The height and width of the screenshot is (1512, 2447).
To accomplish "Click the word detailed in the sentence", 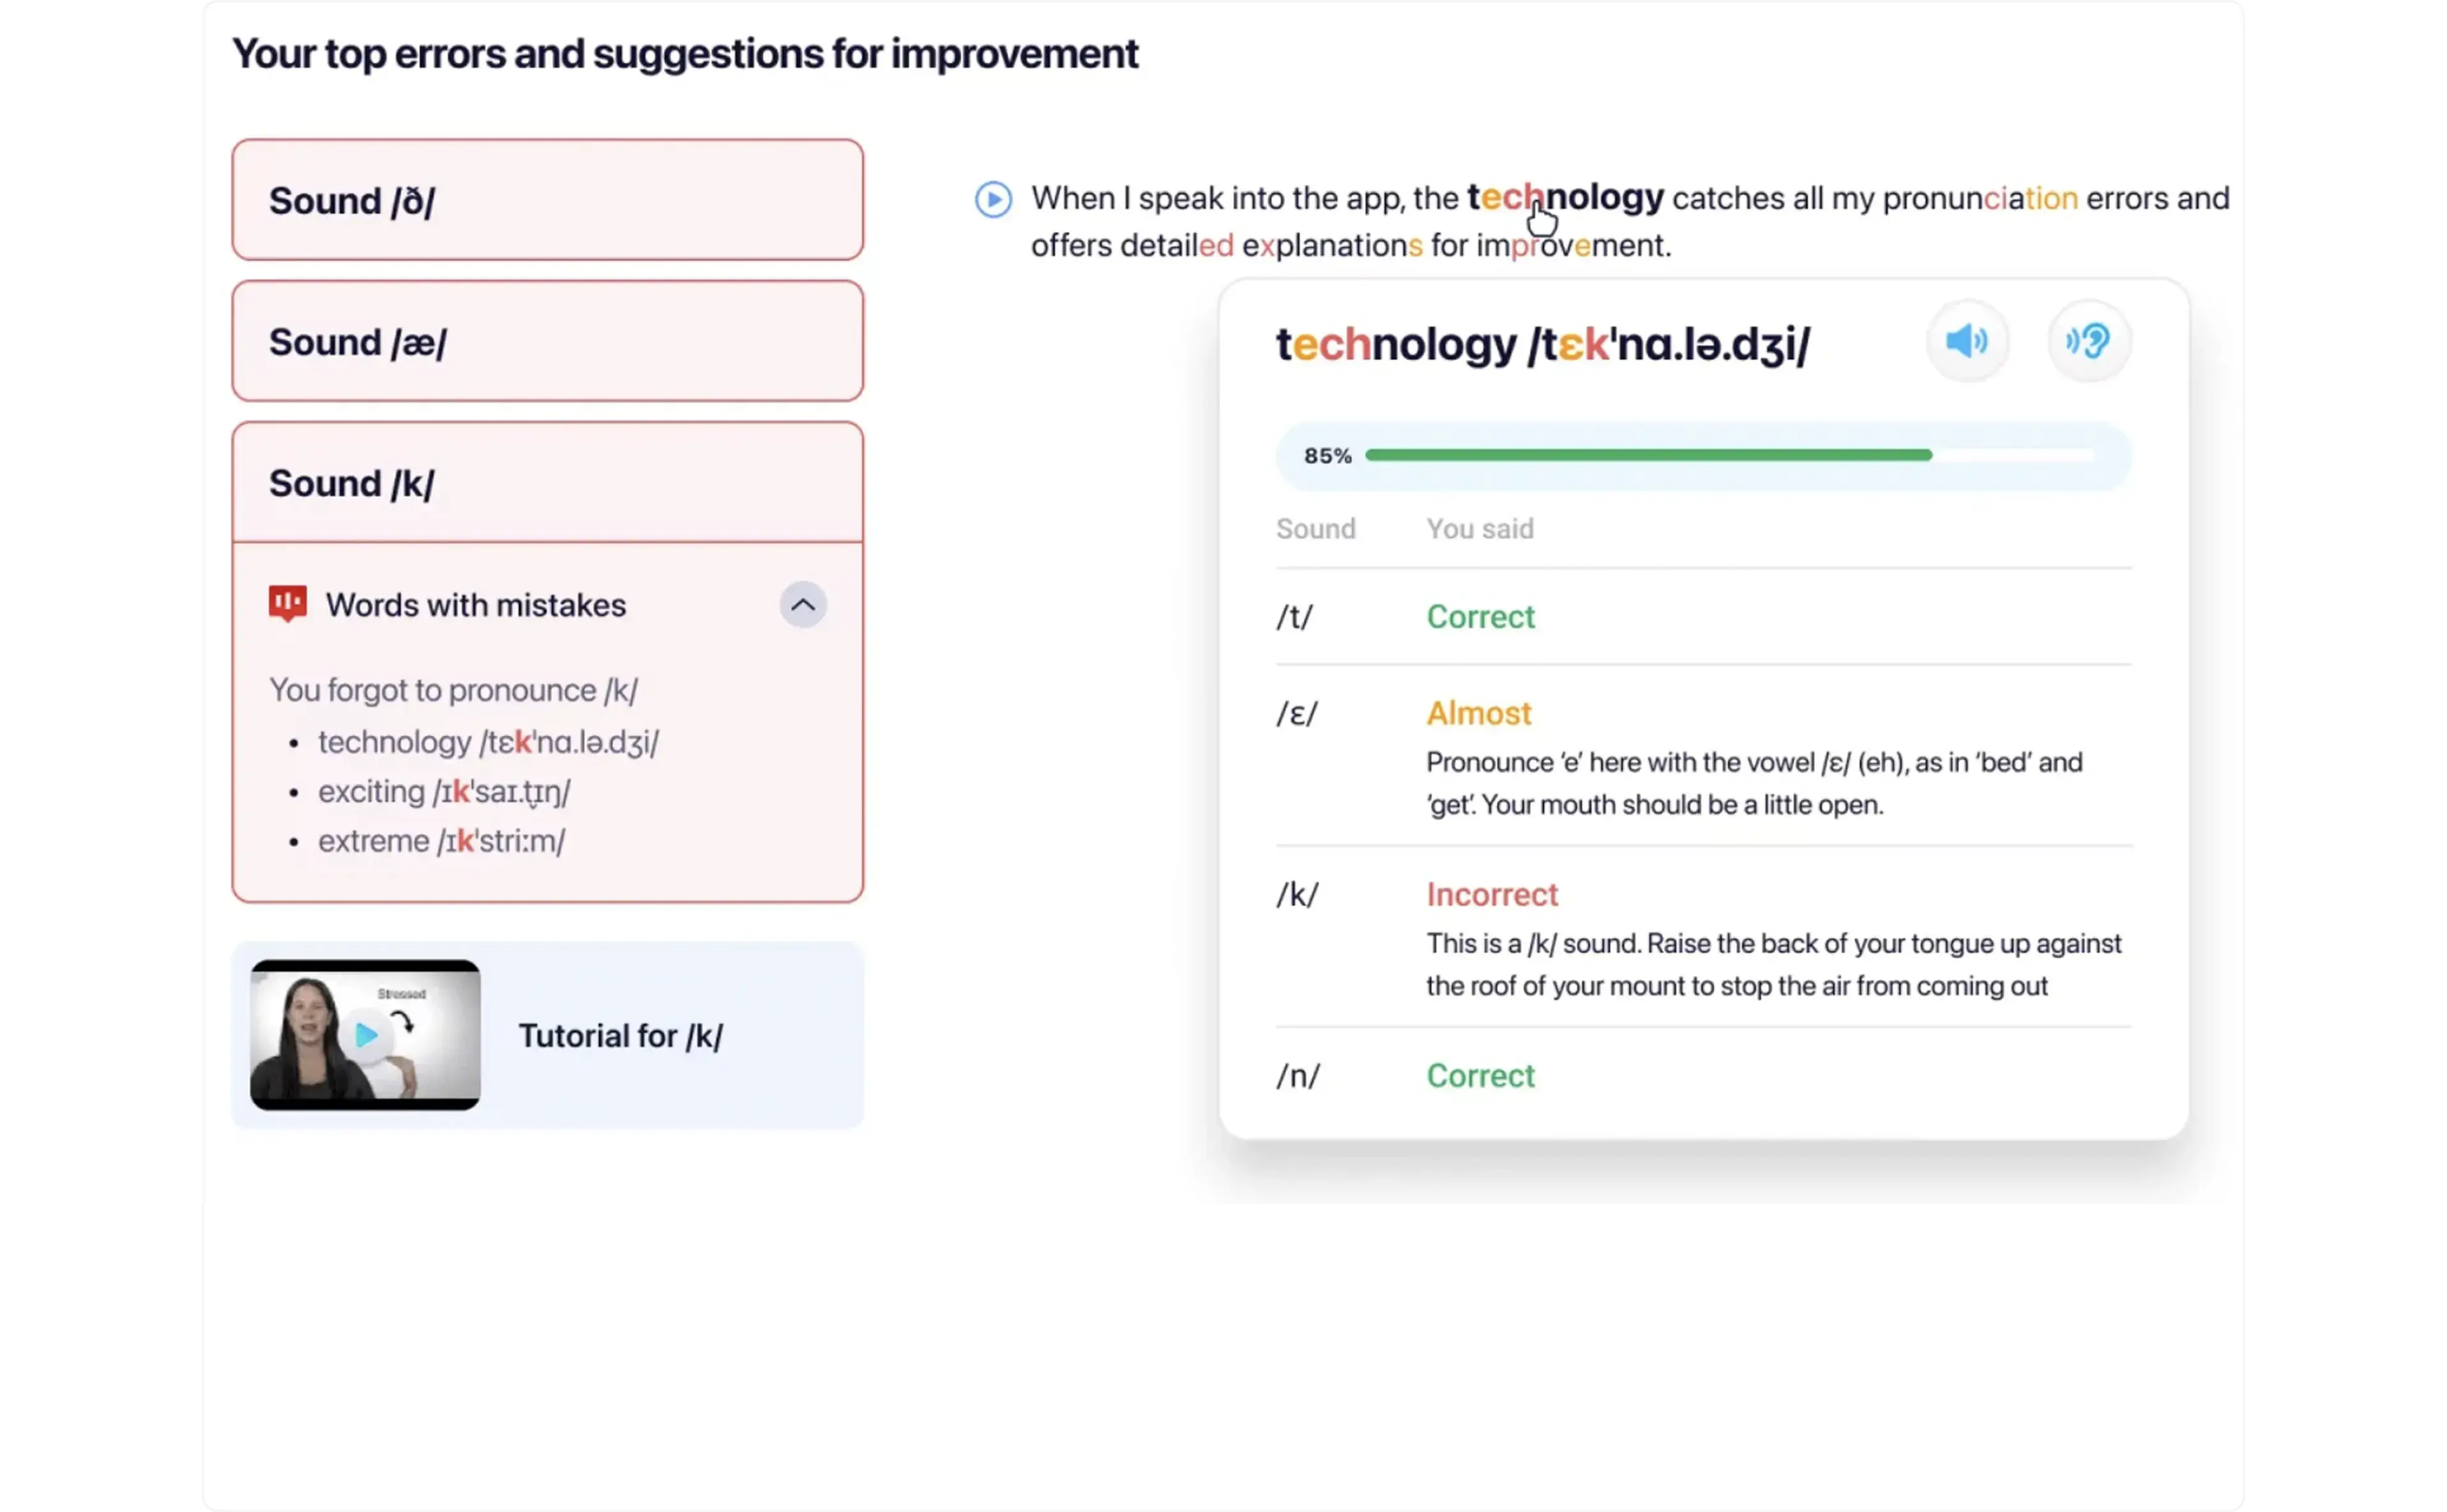I will click(x=1176, y=246).
